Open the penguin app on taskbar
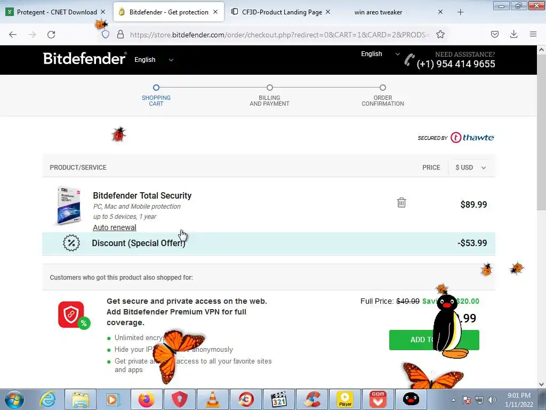This screenshot has height=410, width=546. click(x=411, y=399)
